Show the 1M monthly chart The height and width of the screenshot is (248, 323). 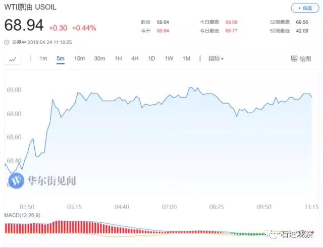[x=186, y=59]
